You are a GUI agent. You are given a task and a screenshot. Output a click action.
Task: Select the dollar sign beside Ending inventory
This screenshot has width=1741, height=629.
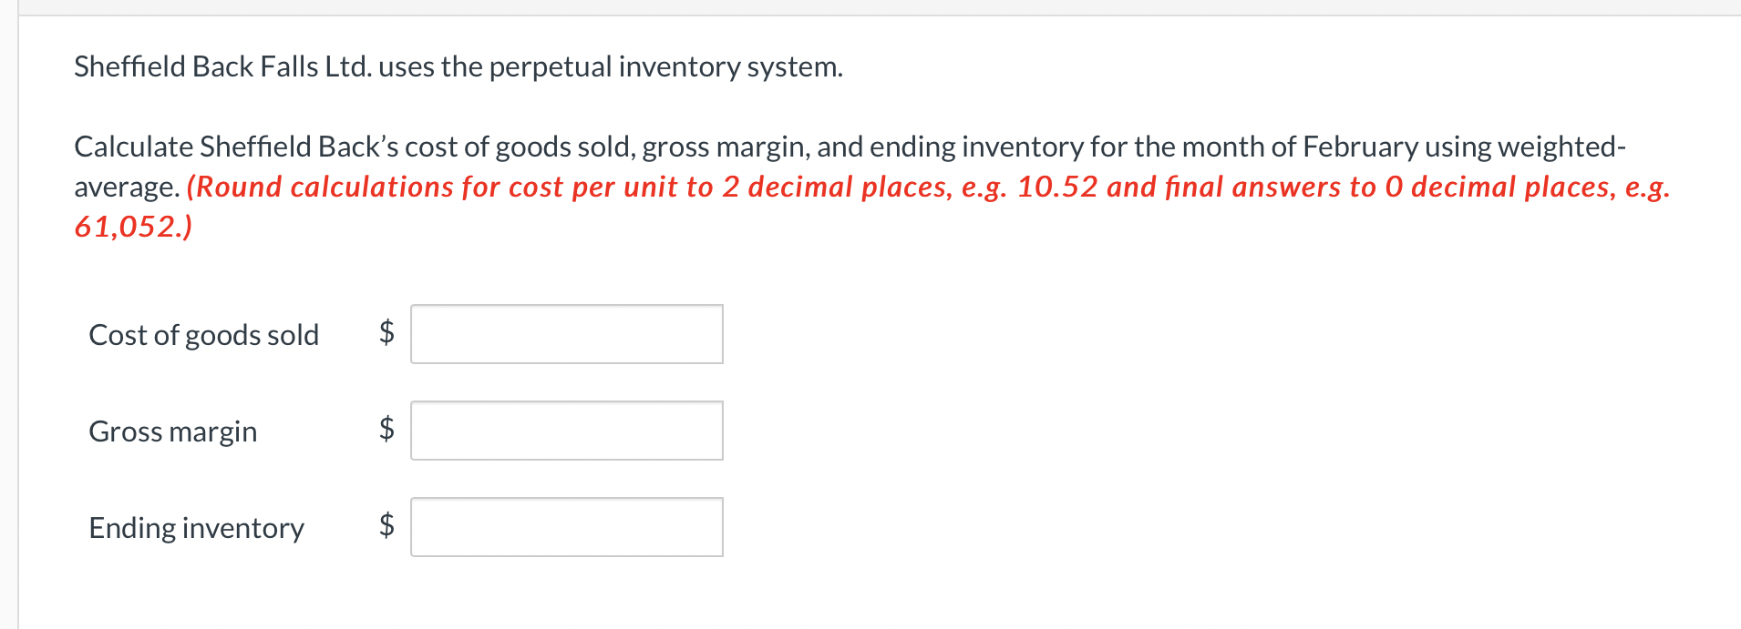point(385,526)
